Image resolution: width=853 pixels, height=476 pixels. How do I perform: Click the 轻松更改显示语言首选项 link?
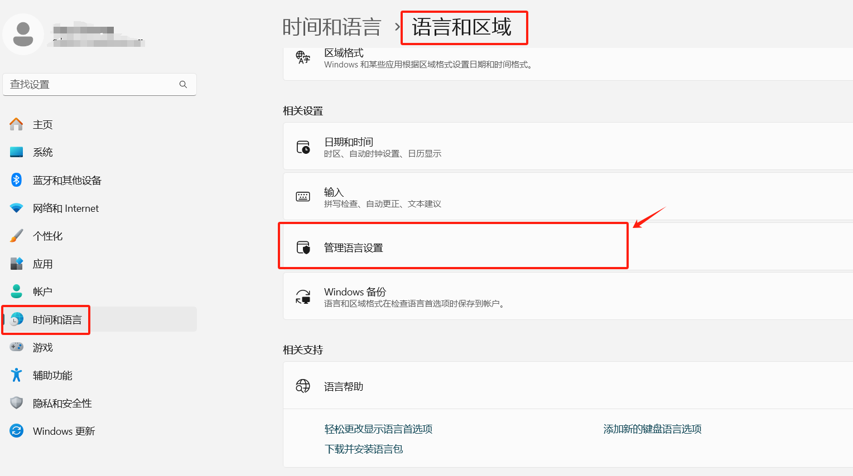(378, 429)
